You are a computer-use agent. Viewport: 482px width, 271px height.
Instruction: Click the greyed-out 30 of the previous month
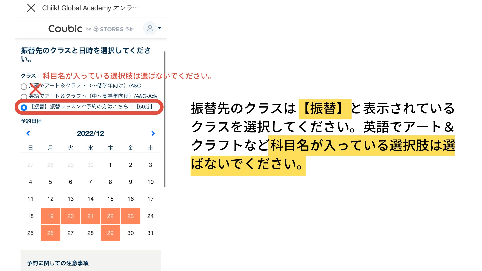[x=90, y=165]
